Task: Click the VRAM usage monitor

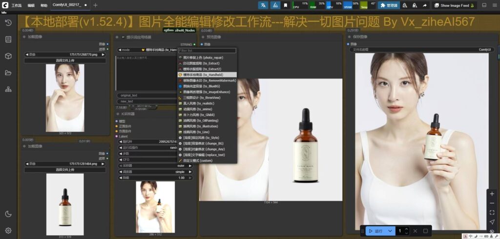Action: (x=351, y=5)
